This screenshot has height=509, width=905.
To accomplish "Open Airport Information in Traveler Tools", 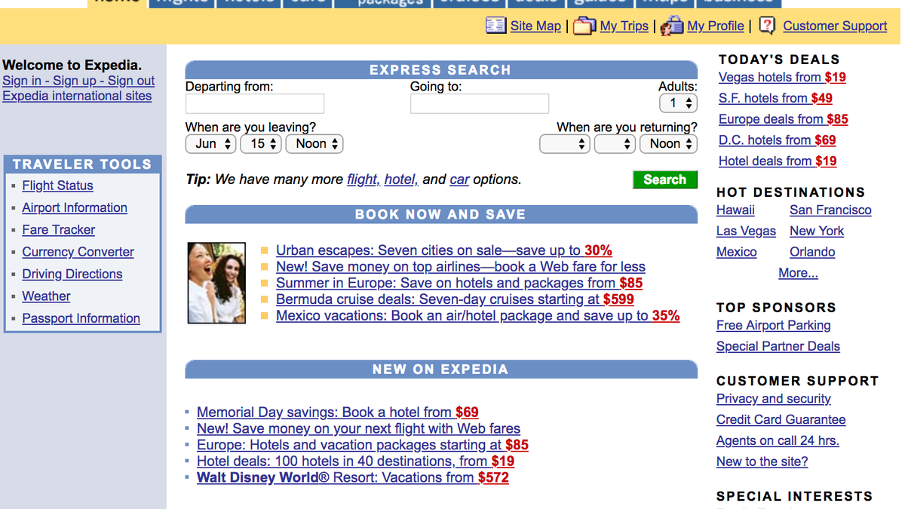I will (75, 207).
